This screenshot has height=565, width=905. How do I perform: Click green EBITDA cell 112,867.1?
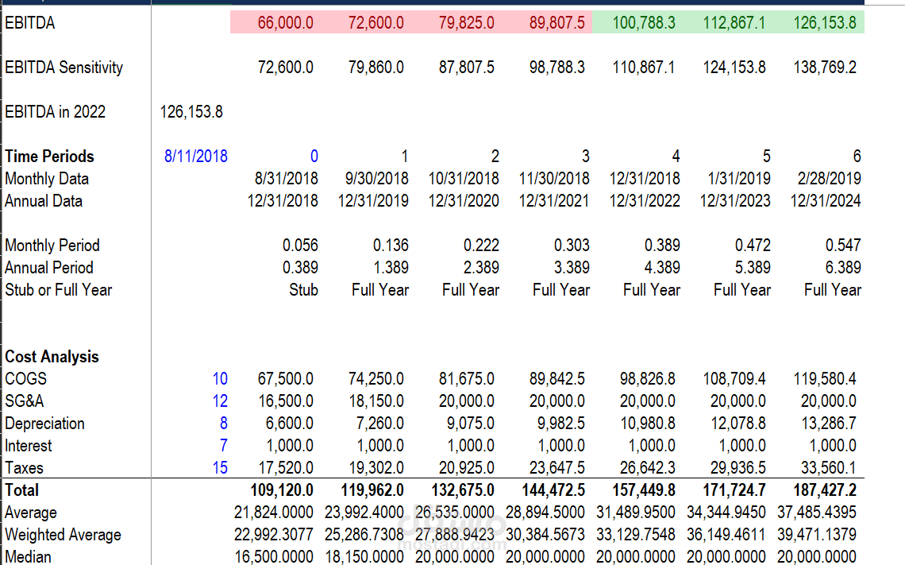pyautogui.click(x=734, y=22)
